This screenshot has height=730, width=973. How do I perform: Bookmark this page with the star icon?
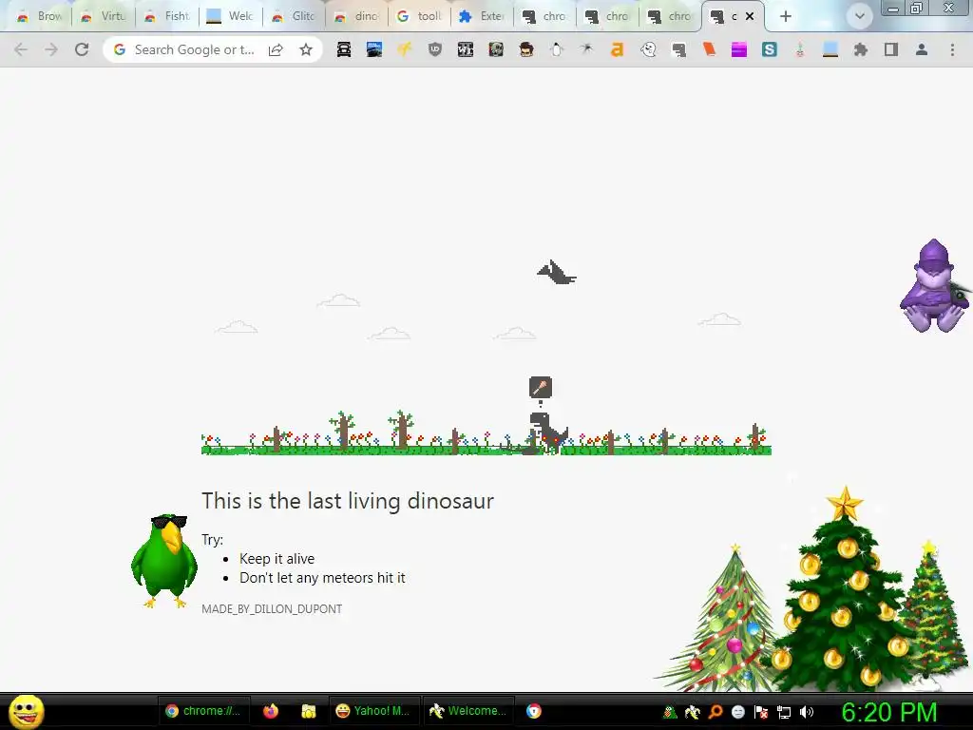click(306, 49)
